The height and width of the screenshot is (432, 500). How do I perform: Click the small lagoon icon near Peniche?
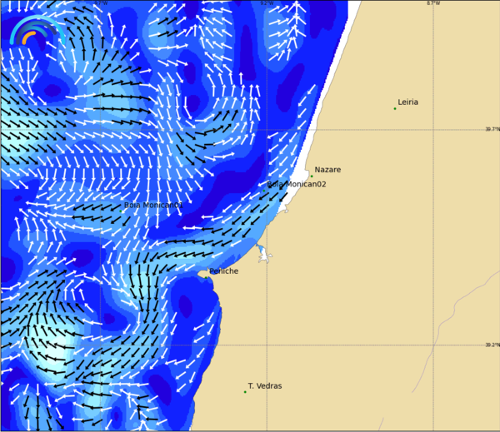click(263, 255)
